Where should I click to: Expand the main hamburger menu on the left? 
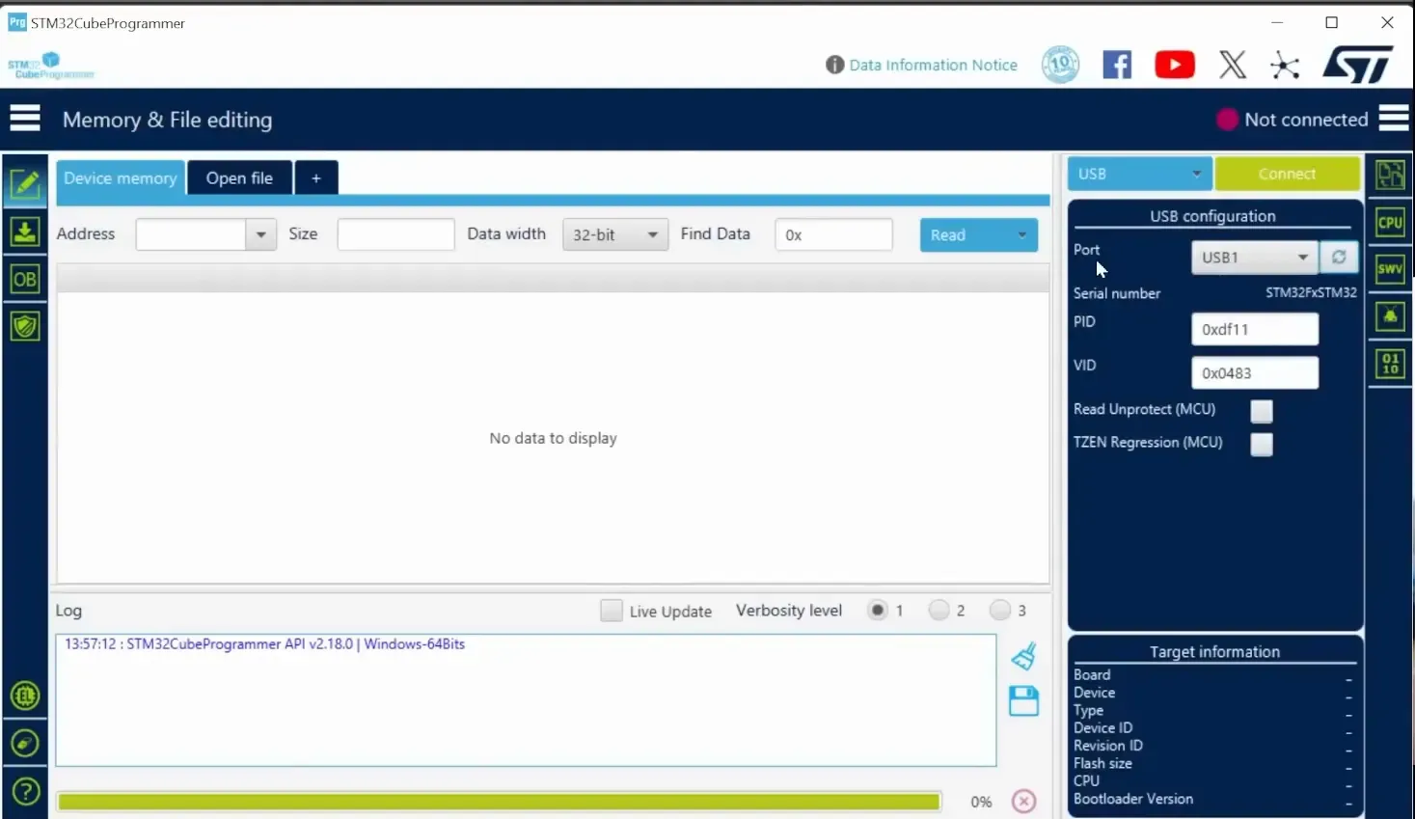[25, 119]
